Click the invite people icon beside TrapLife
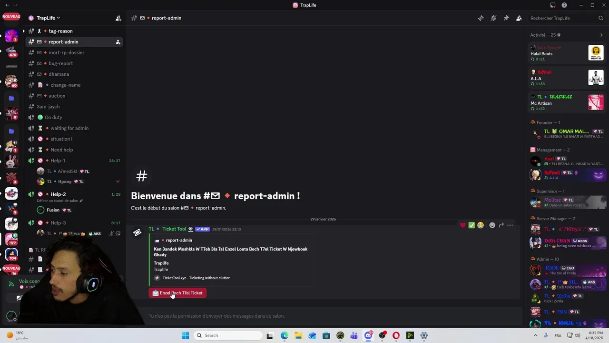The image size is (609, 343). click(118, 18)
